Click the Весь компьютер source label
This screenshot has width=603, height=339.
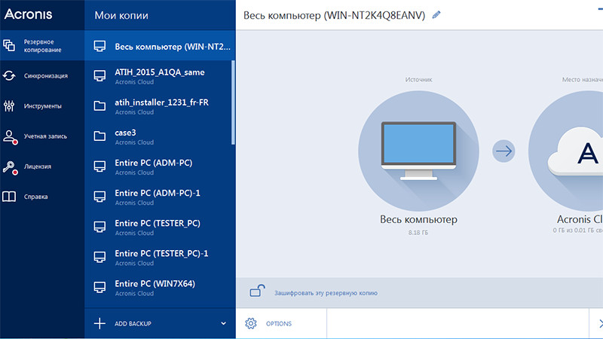click(x=418, y=219)
